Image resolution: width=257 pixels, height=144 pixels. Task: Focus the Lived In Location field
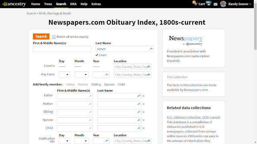[133, 67]
